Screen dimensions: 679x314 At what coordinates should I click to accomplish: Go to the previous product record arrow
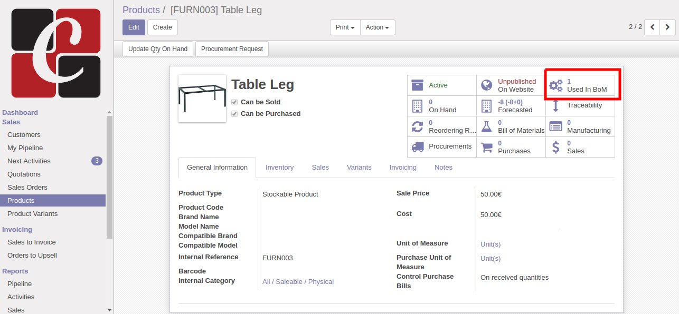pyautogui.click(x=653, y=27)
